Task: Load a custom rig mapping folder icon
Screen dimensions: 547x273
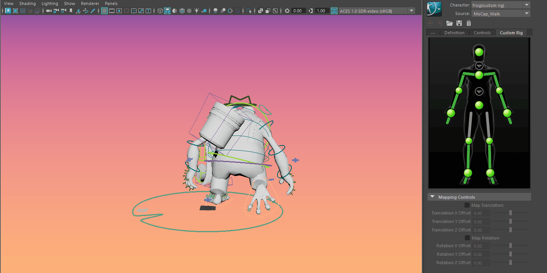Action: pos(449,23)
